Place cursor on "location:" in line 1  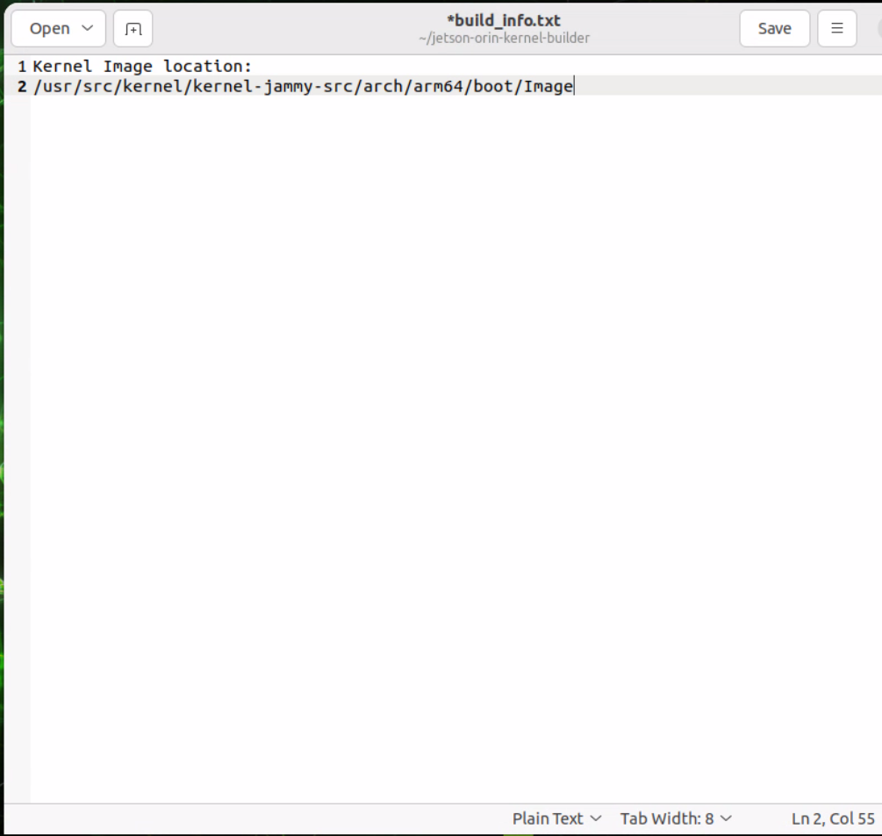pos(208,67)
